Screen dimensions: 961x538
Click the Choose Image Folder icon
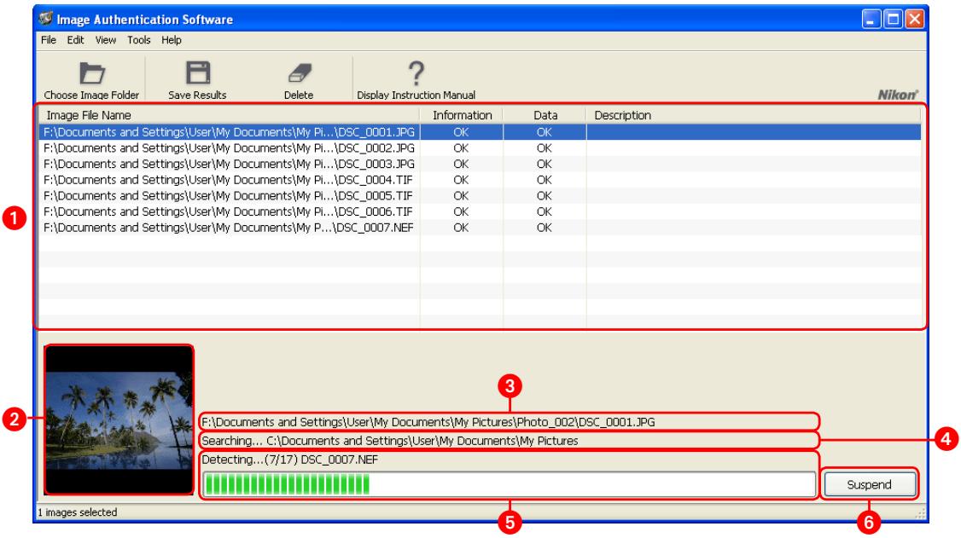92,73
